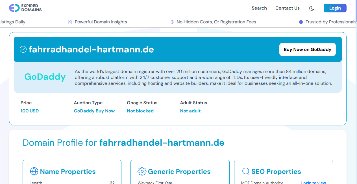Click the GoDaddy registrar logo text
357x184 pixels.
click(x=45, y=77)
